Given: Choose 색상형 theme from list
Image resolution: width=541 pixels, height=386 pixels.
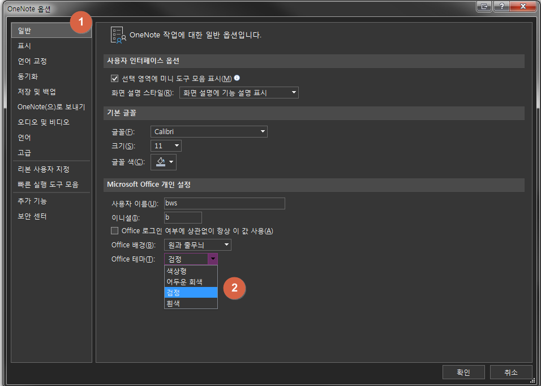Looking at the screenshot, I should pos(191,271).
